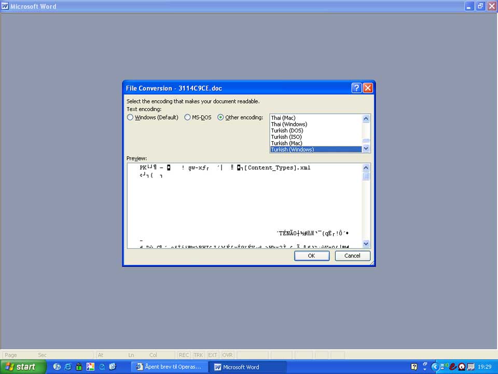Click the red Q tray icon
This screenshot has height=374, width=498.
(x=462, y=367)
